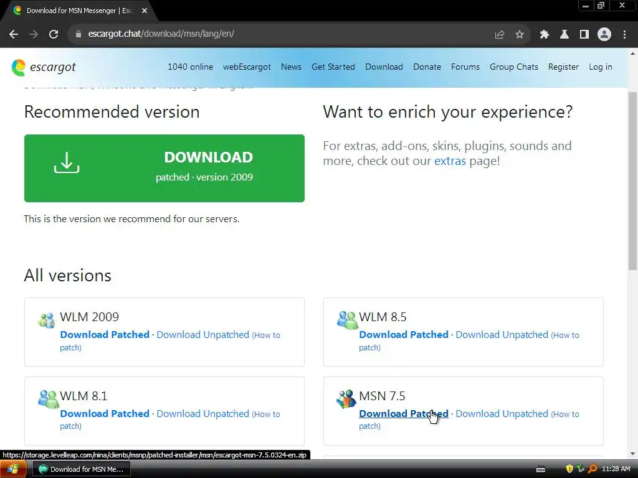This screenshot has height=478, width=638.
Task: Click the page vertical scrollbar thumb
Action: 633,181
